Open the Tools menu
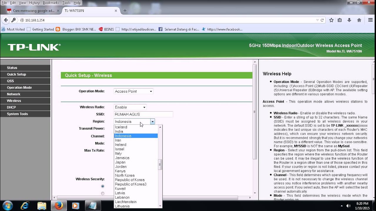The image size is (376, 211). [66, 3]
